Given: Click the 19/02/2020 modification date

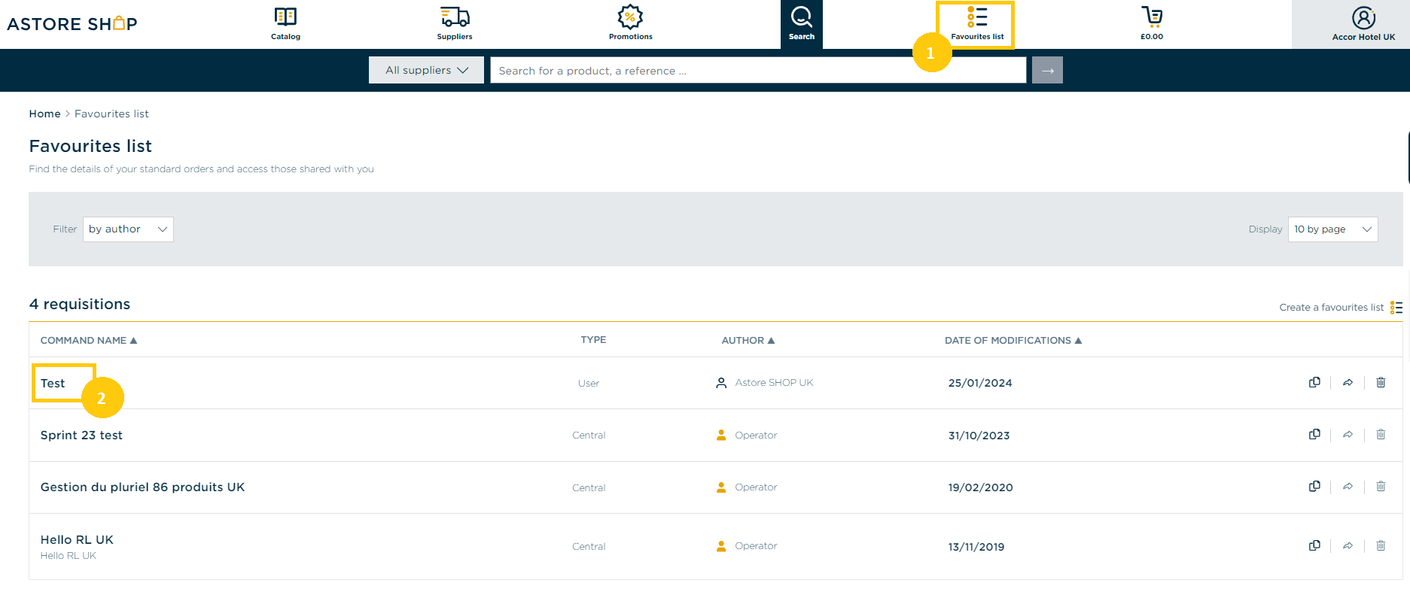Looking at the screenshot, I should tap(980, 487).
